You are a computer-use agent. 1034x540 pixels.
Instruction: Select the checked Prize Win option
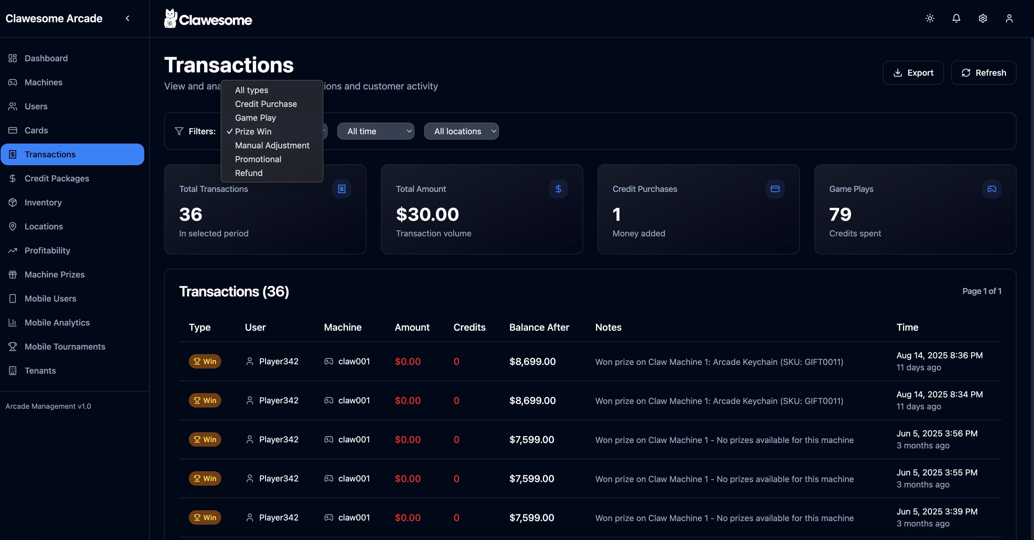272,132
